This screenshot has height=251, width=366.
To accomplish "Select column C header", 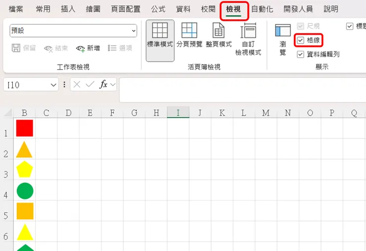I will 46,113.
